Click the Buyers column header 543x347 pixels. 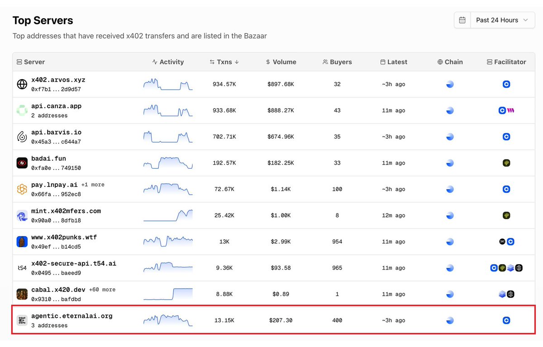pos(337,62)
